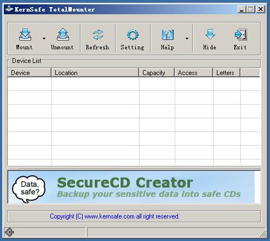The width and height of the screenshot is (270, 241).
Task: Click the Capacity column header
Action: tap(157, 73)
